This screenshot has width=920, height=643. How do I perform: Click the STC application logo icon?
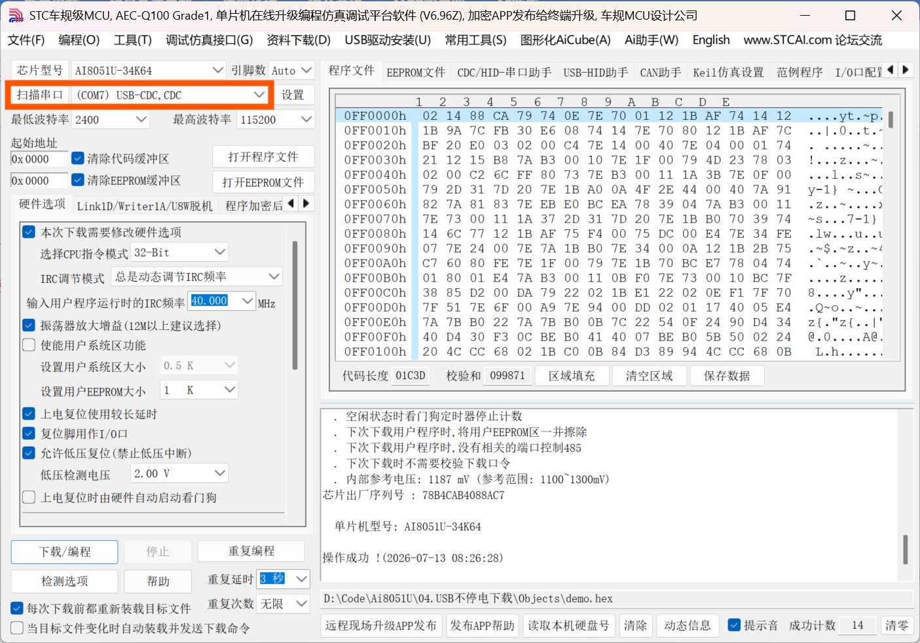(x=16, y=16)
